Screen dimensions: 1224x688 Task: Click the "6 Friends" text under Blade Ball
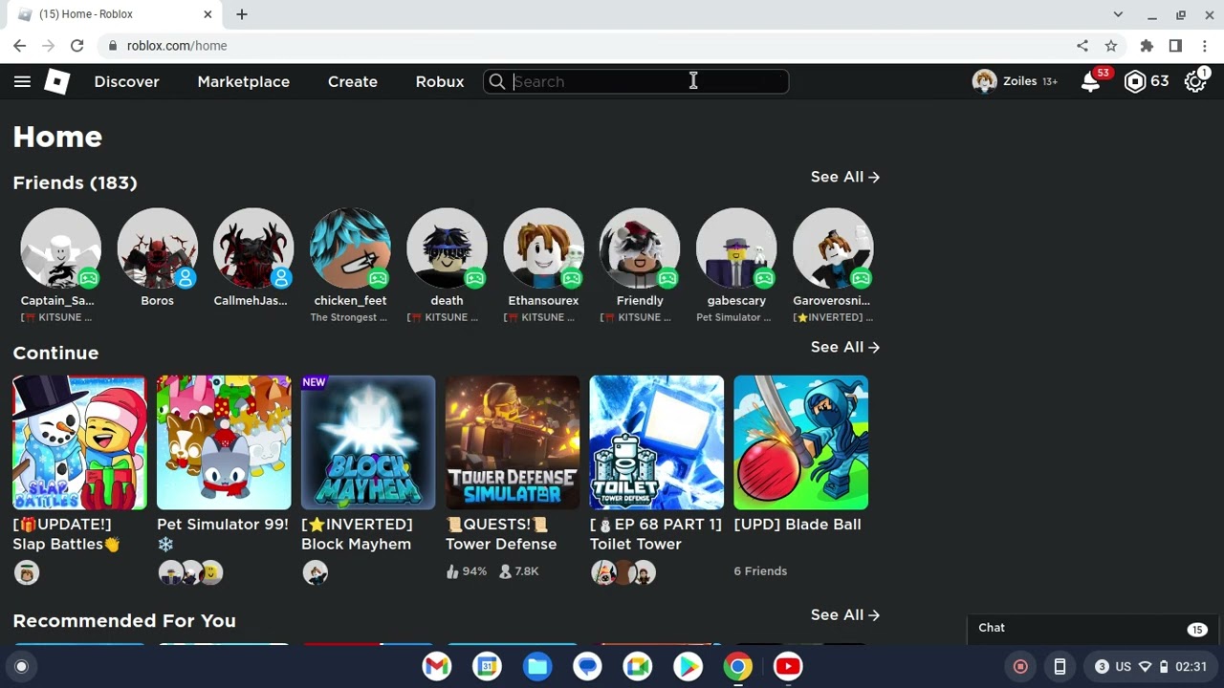[x=760, y=571]
